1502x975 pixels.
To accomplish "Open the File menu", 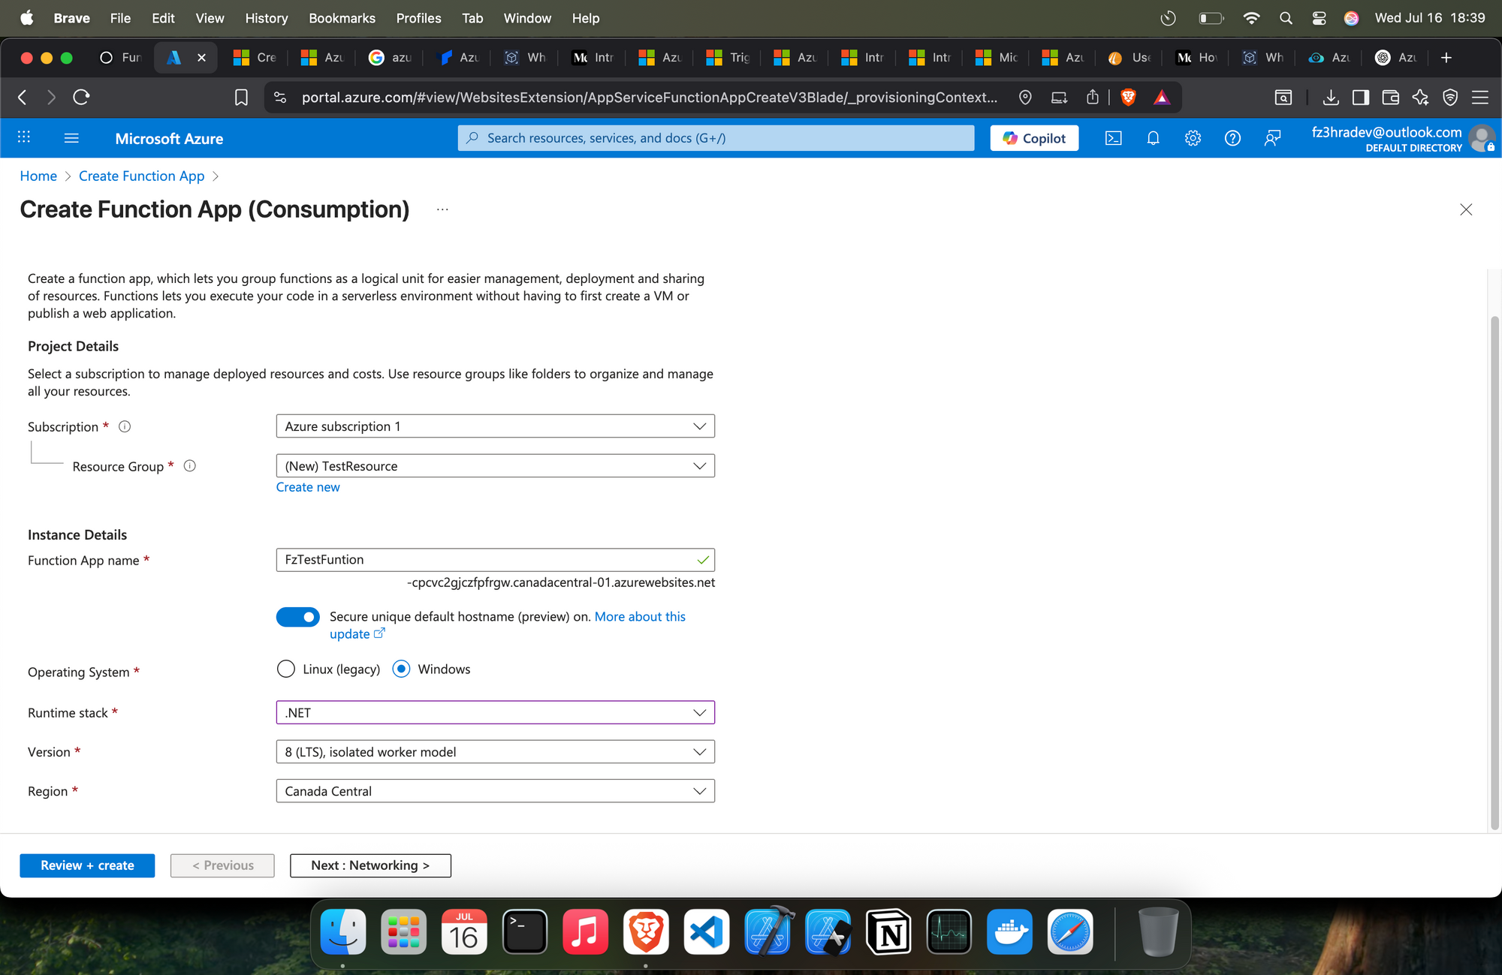I will point(120,18).
